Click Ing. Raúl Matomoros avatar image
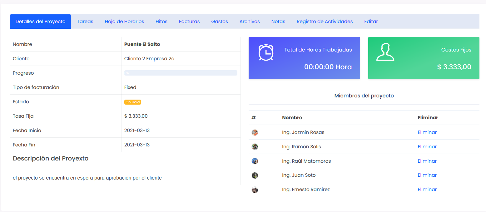The width and height of the screenshot is (486, 212). tap(255, 161)
